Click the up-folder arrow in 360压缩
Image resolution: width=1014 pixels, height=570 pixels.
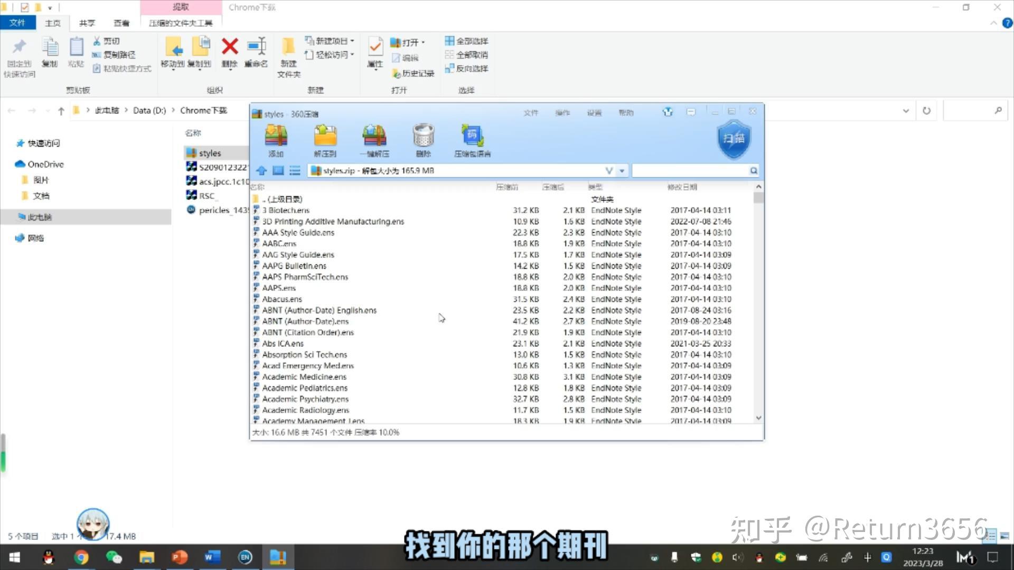click(x=261, y=170)
